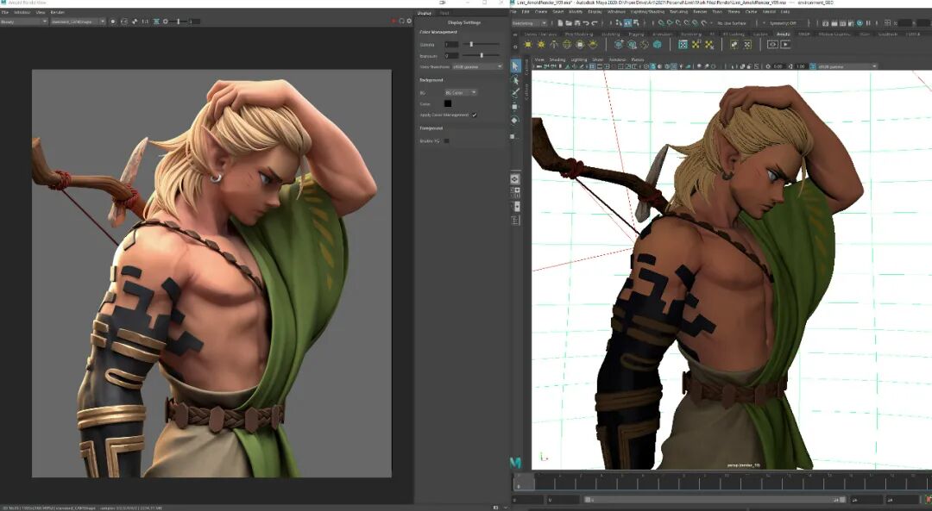Expand the Beauty AOV dropdown
Screen dimensions: 932x511
tap(24, 22)
